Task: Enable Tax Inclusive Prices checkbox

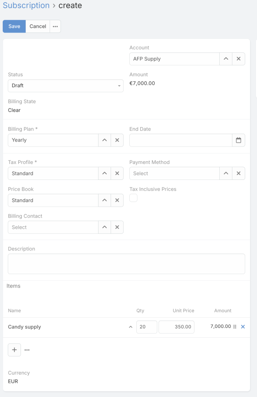Action: (x=133, y=198)
